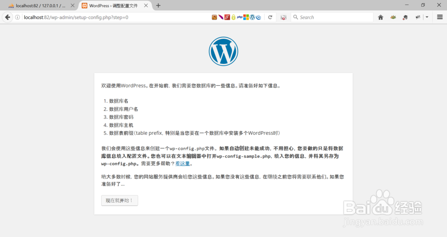Open the site information icon in address bar

[x=17, y=17]
